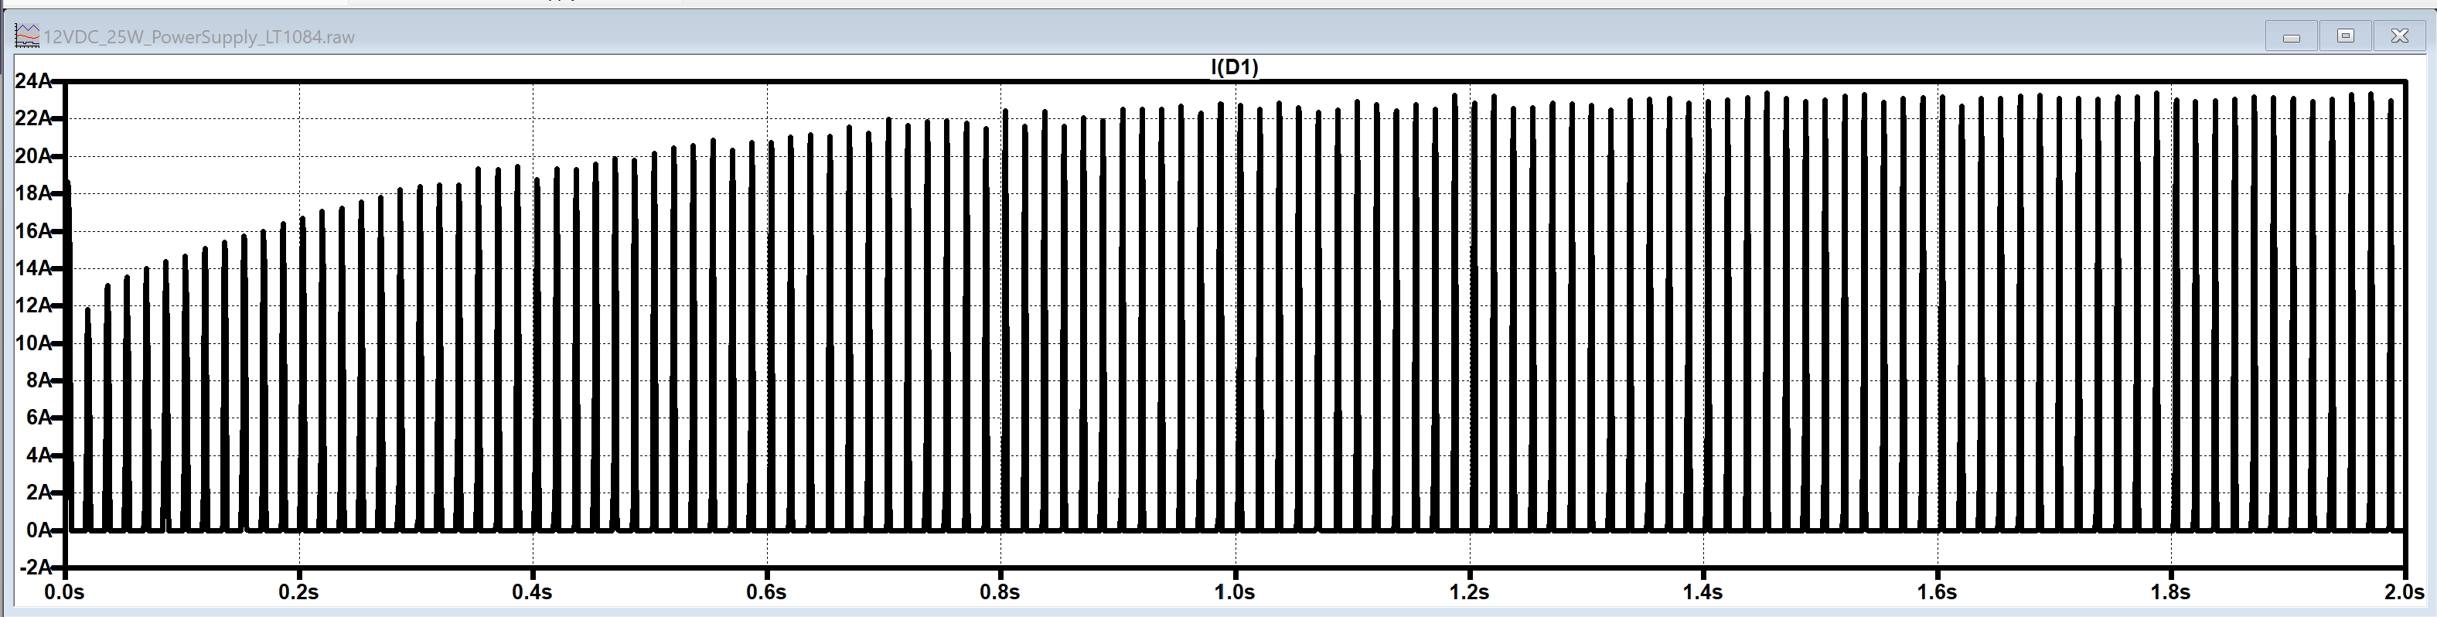Select the 0.8s label on horizontal axis
Screen dimensions: 2437x617
(x=1000, y=592)
